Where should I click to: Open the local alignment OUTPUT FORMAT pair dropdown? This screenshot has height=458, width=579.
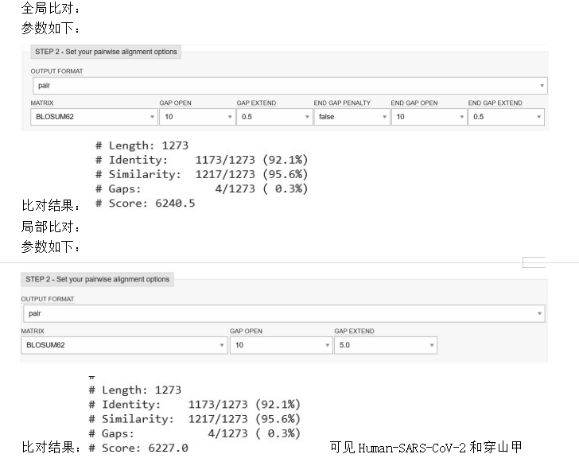coord(284,313)
